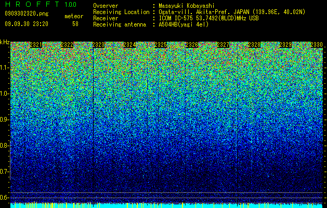Select the 0.7 kHz frequency label
This screenshot has height=208, width=327.
click(x=4, y=172)
